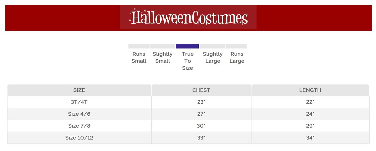The height and width of the screenshot is (151, 376).
Task: Click the SIZE column header
Action: tap(79, 90)
